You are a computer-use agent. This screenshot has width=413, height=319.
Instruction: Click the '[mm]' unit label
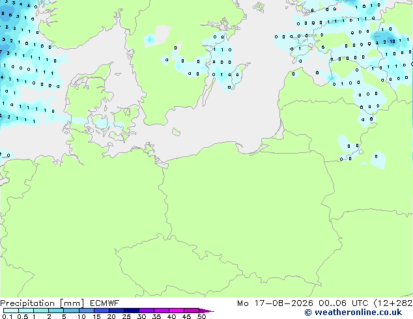(72, 303)
